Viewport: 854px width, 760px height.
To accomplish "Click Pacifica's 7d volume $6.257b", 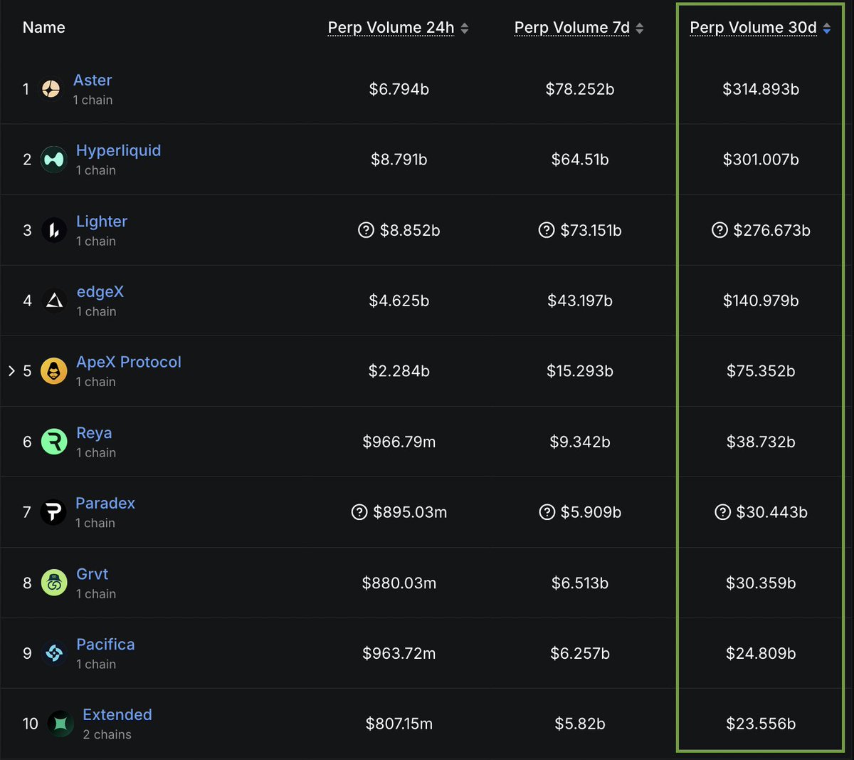I will point(580,653).
